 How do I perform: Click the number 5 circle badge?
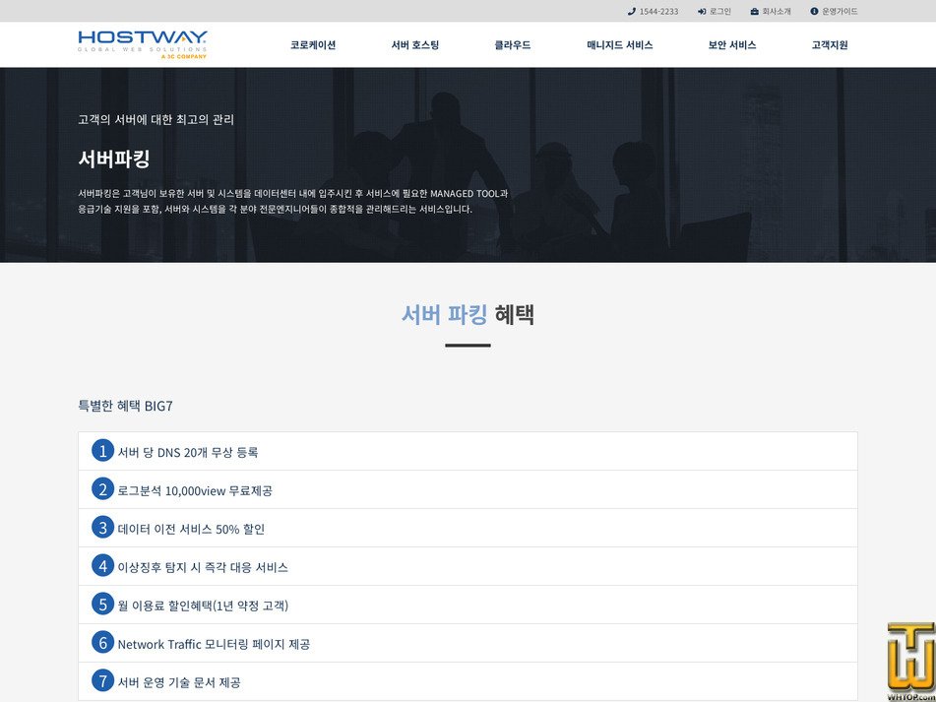pos(102,604)
